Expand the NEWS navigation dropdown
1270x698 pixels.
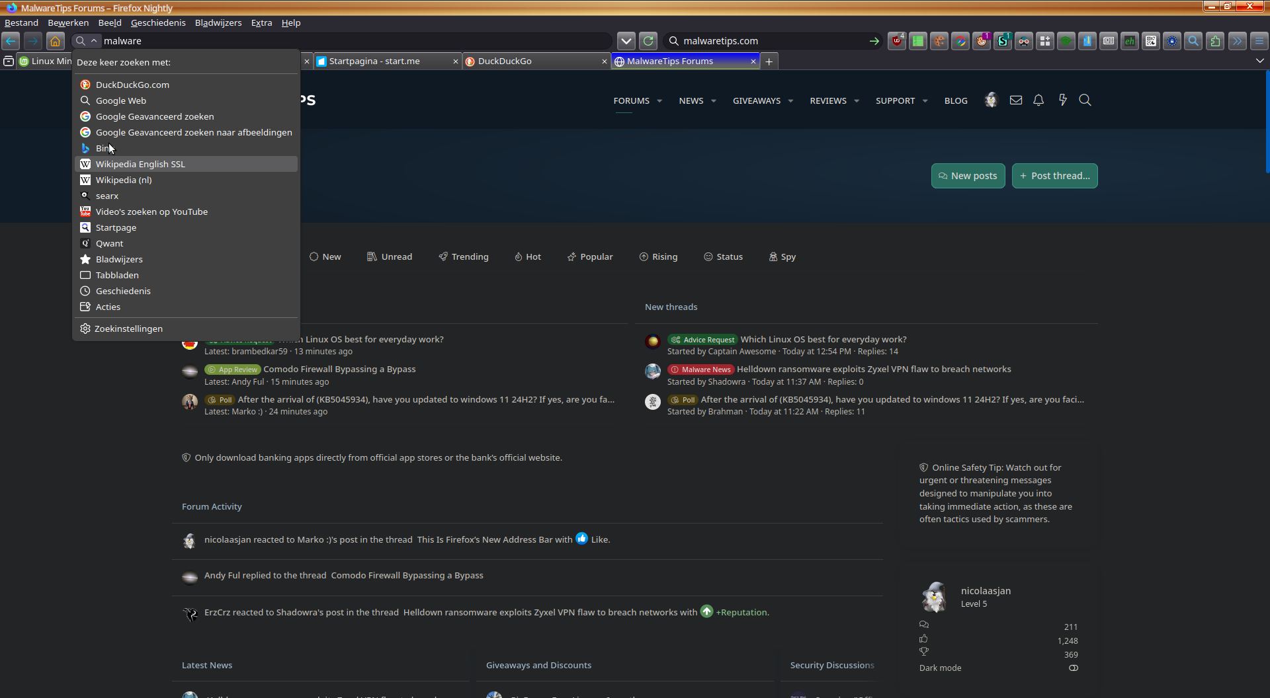tap(714, 101)
